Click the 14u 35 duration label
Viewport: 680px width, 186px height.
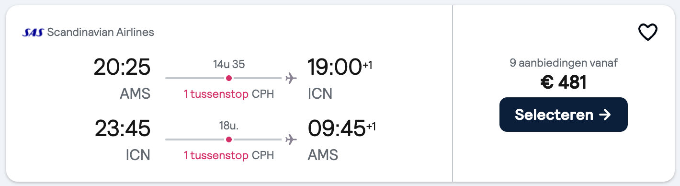(229, 64)
